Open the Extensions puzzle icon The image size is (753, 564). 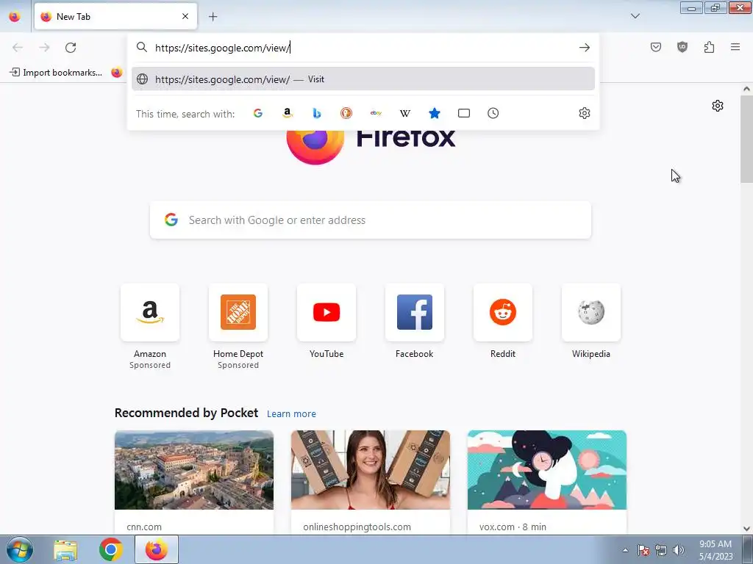[x=709, y=47]
